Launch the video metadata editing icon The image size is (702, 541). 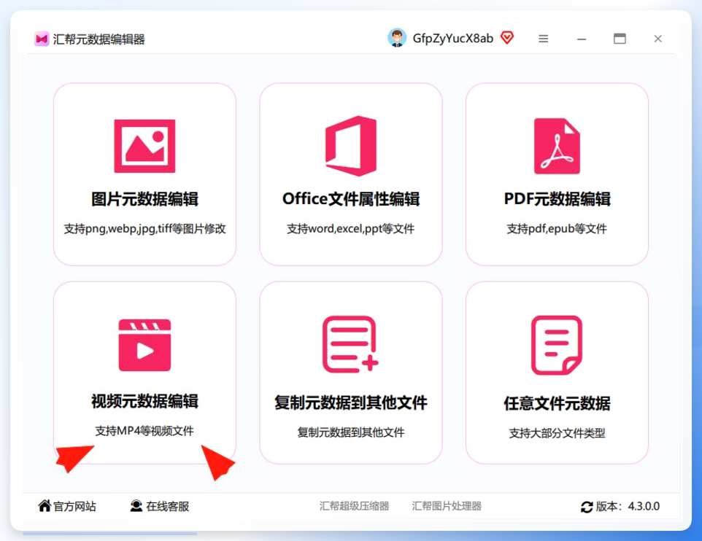(144, 345)
